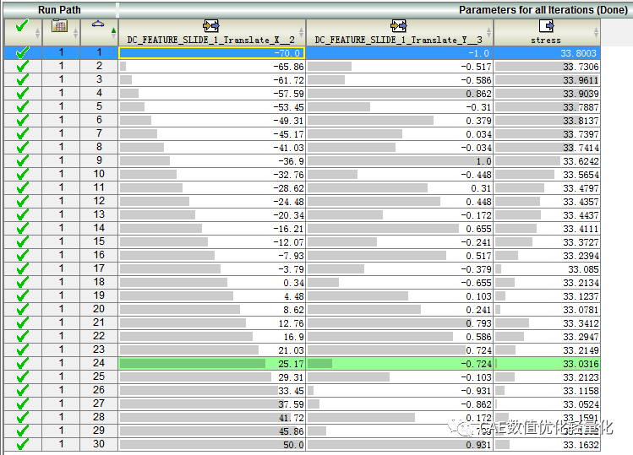Click the green checkmark status column header icon
Image resolution: width=633 pixels, height=455 pixels.
pyautogui.click(x=21, y=28)
